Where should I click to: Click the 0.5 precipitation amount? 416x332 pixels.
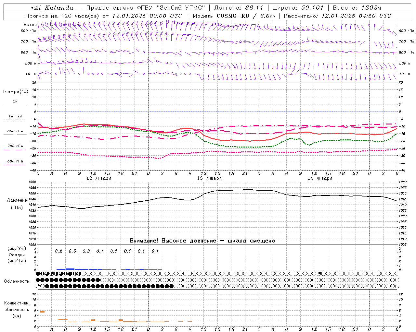(x=72, y=251)
